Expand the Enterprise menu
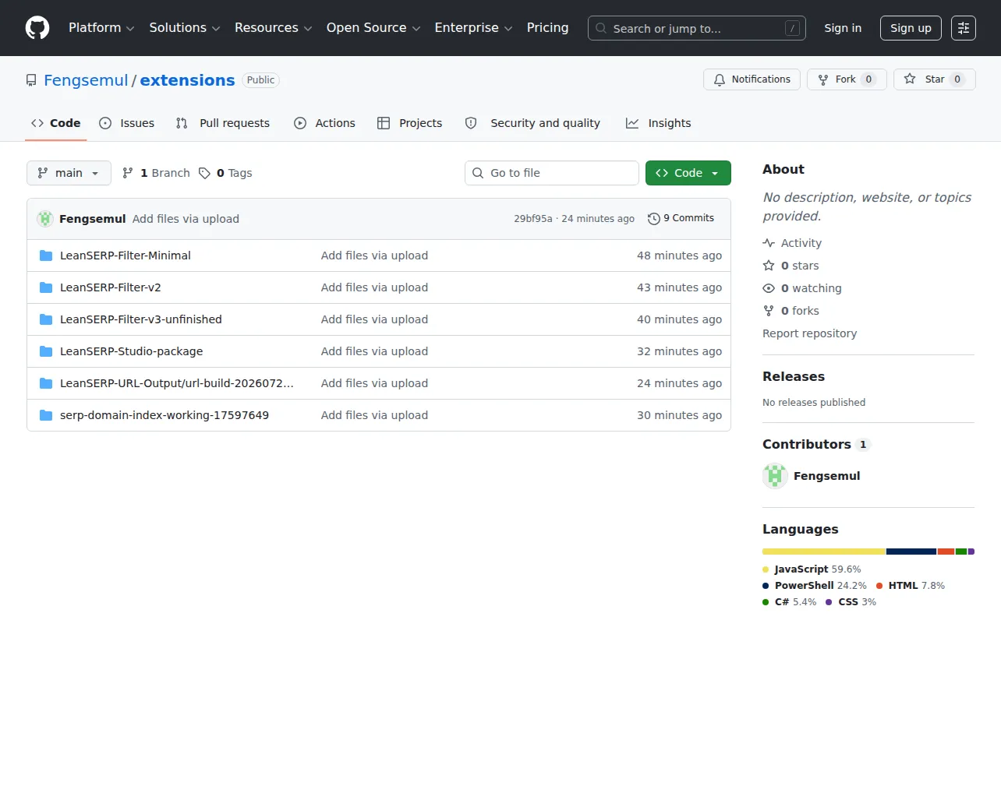Image resolution: width=1001 pixels, height=793 pixels. click(474, 28)
